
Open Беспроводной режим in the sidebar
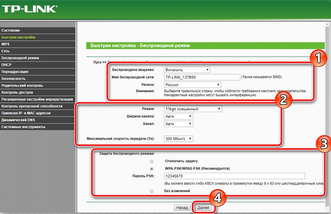tap(37, 58)
